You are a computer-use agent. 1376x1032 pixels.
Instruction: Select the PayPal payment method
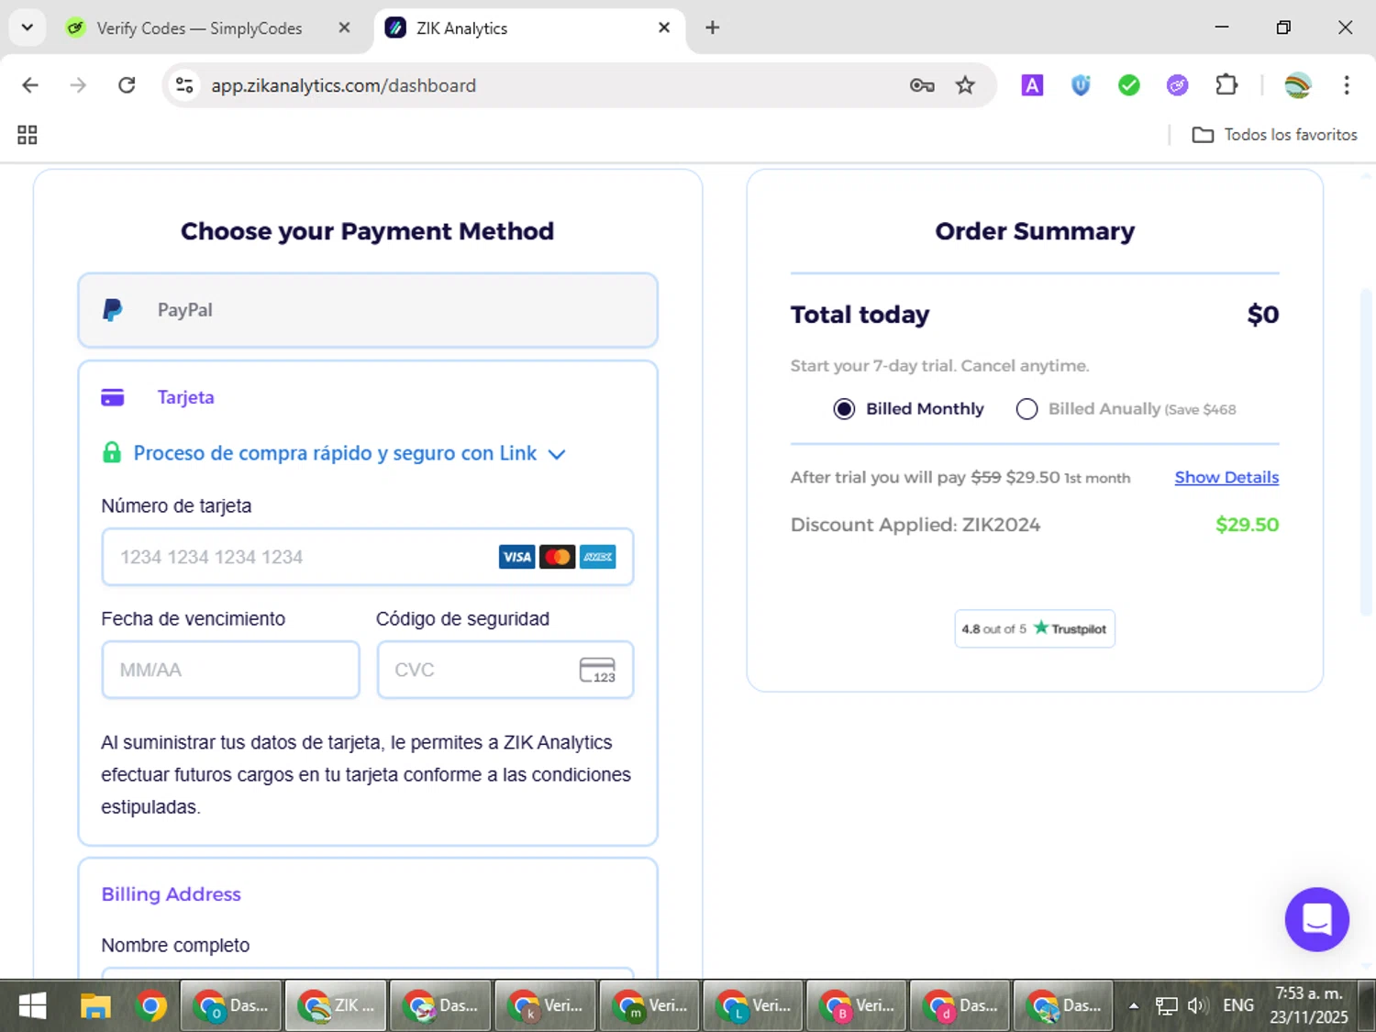point(368,310)
